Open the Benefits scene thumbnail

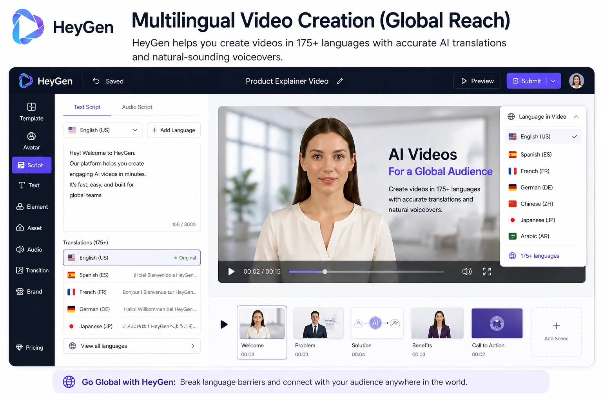pos(437,323)
